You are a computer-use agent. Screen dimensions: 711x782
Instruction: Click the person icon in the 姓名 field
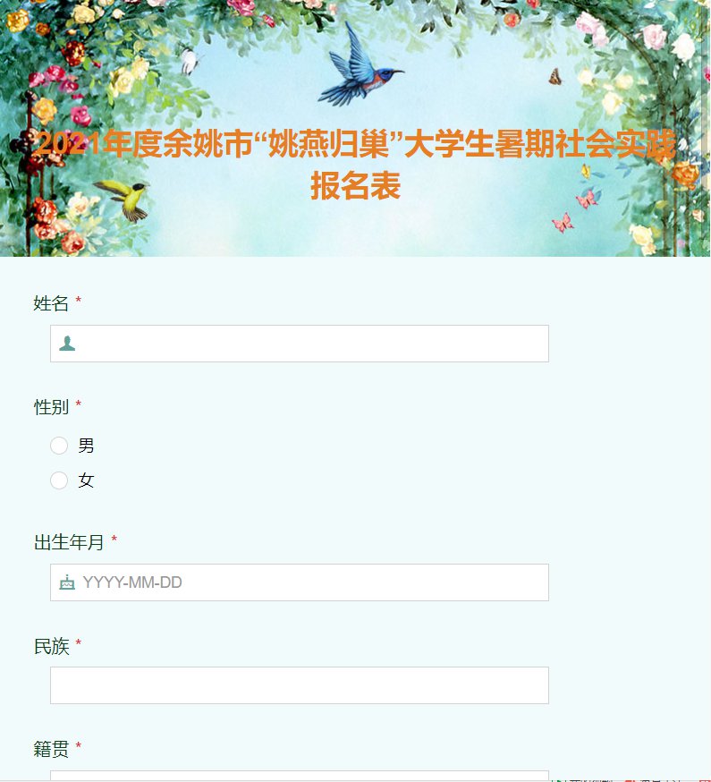(67, 343)
